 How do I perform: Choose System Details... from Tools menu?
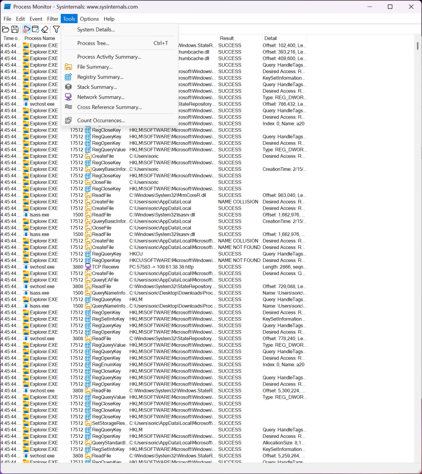pyautogui.click(x=120, y=30)
